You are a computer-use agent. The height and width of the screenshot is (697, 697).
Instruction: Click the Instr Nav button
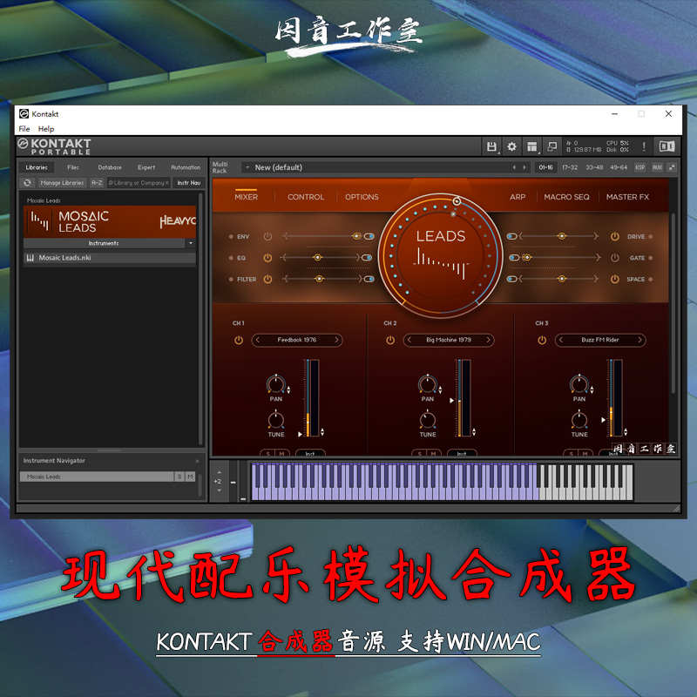(189, 183)
